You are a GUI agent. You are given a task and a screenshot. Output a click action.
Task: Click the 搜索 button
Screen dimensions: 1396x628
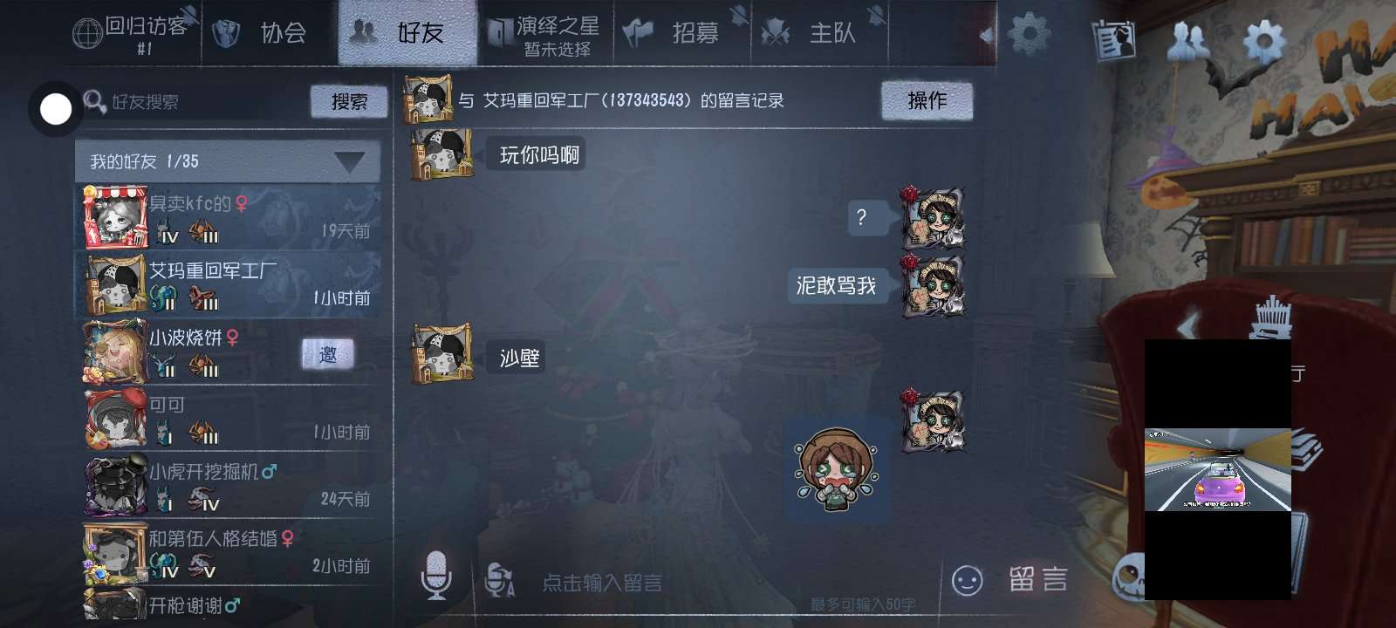349,102
